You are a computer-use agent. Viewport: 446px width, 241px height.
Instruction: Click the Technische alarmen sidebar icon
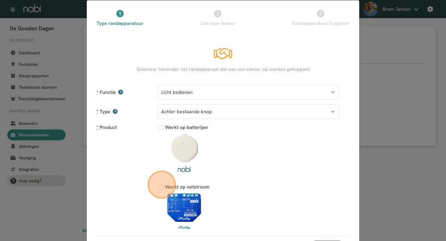[x=13, y=87]
